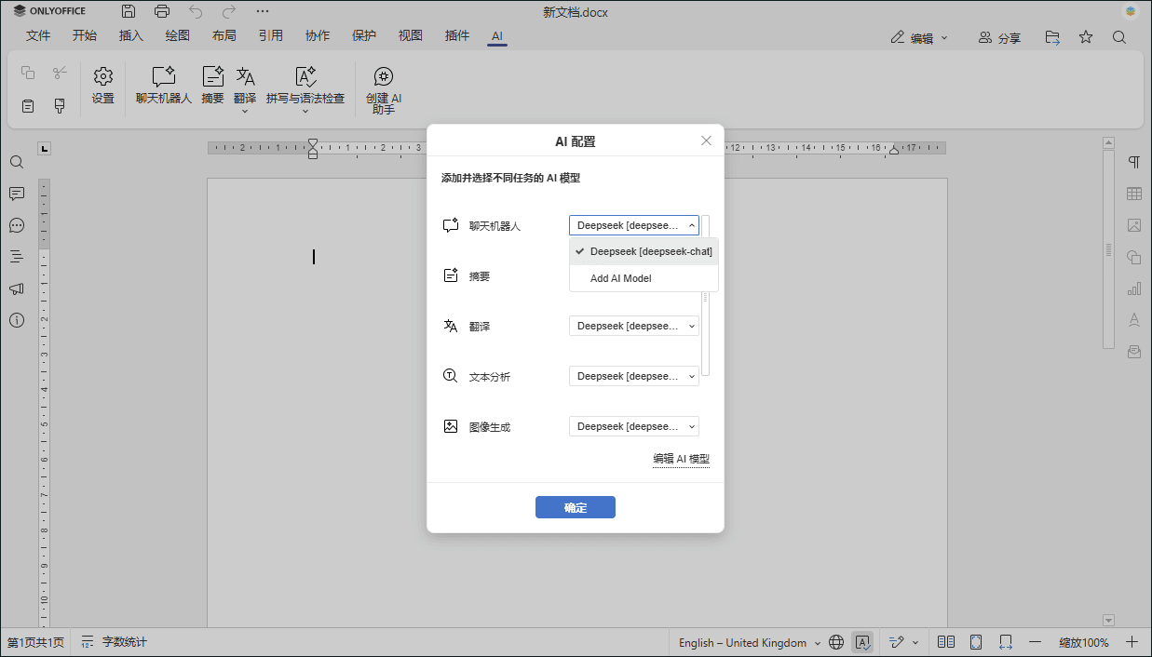Toggle spell checking in the status bar
The height and width of the screenshot is (657, 1152).
[x=861, y=642]
